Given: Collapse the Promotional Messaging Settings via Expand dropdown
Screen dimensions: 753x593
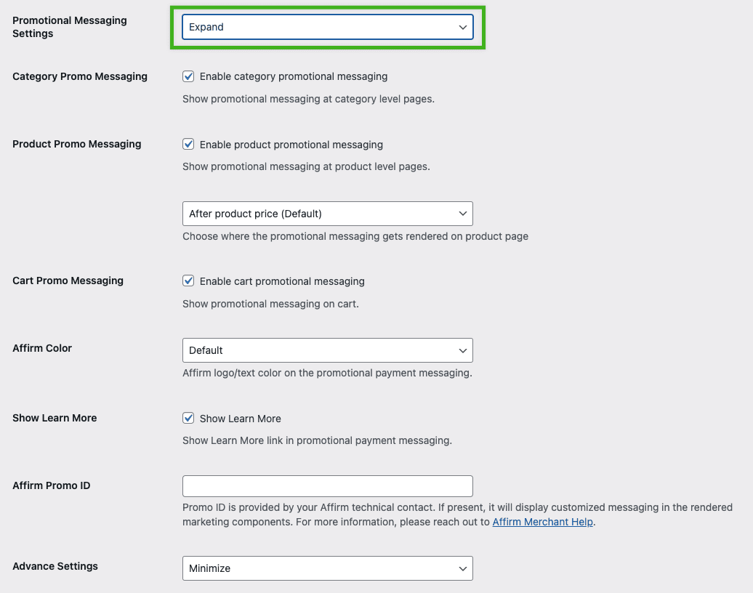Looking at the screenshot, I should click(327, 27).
